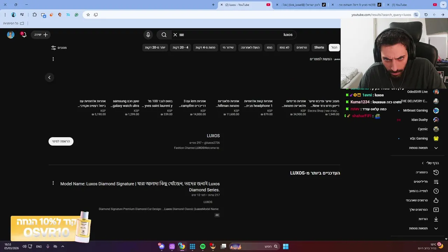448x252 pixels.
Task: Open the hifiman headphones product 11,600.00
Action: pos(227,103)
